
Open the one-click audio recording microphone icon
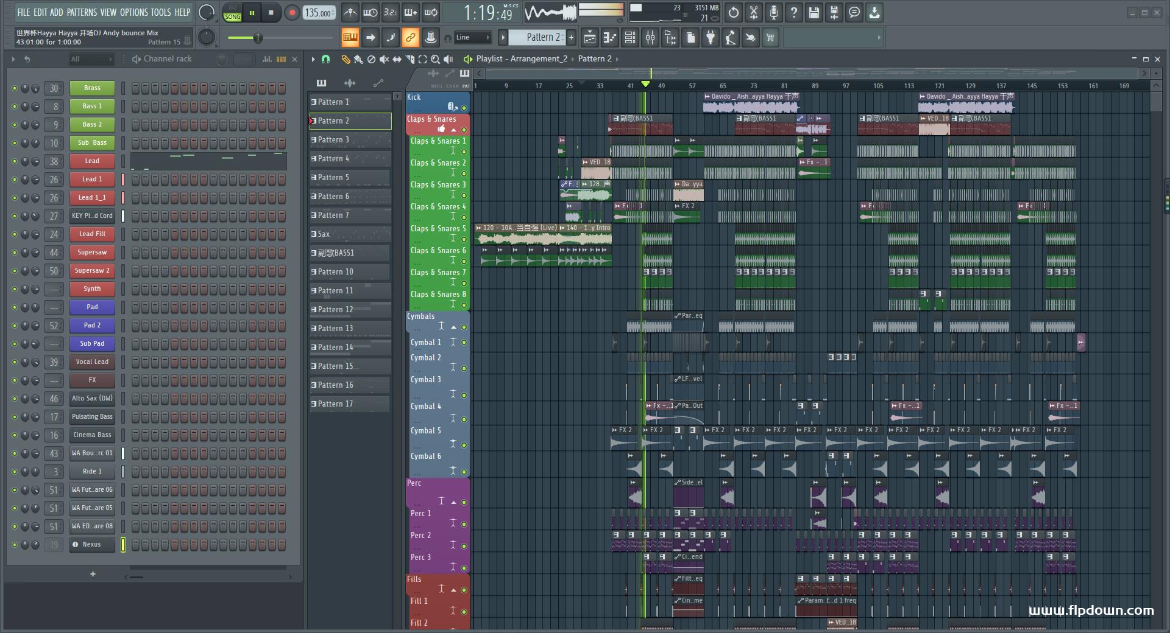pyautogui.click(x=773, y=12)
